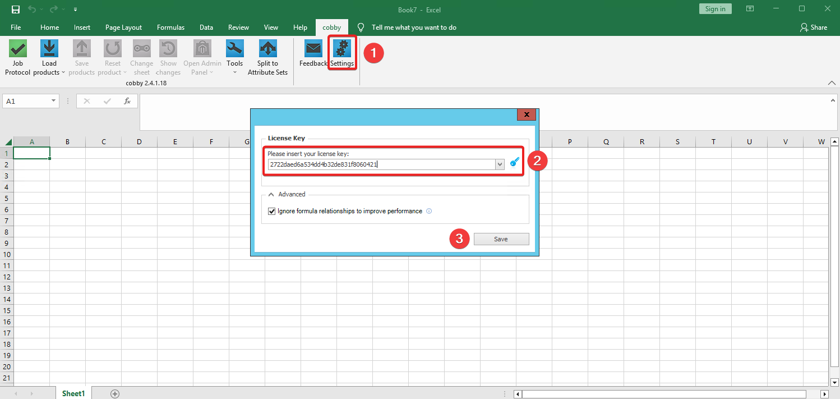Click the Reset product icon
840x399 pixels.
tap(113, 49)
